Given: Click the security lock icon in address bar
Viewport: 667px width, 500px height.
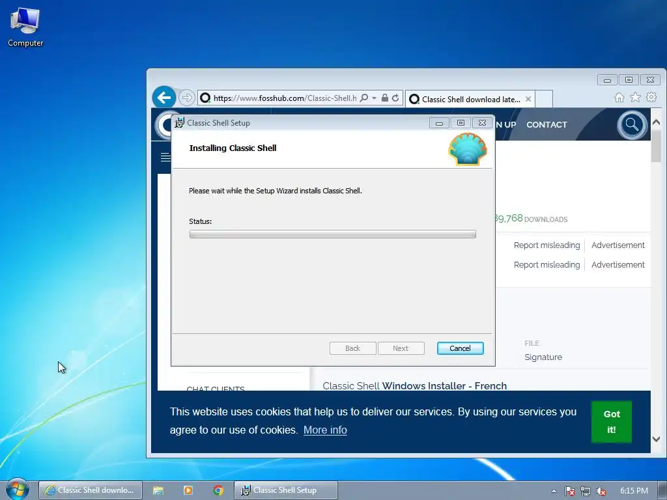Looking at the screenshot, I should pyautogui.click(x=384, y=98).
